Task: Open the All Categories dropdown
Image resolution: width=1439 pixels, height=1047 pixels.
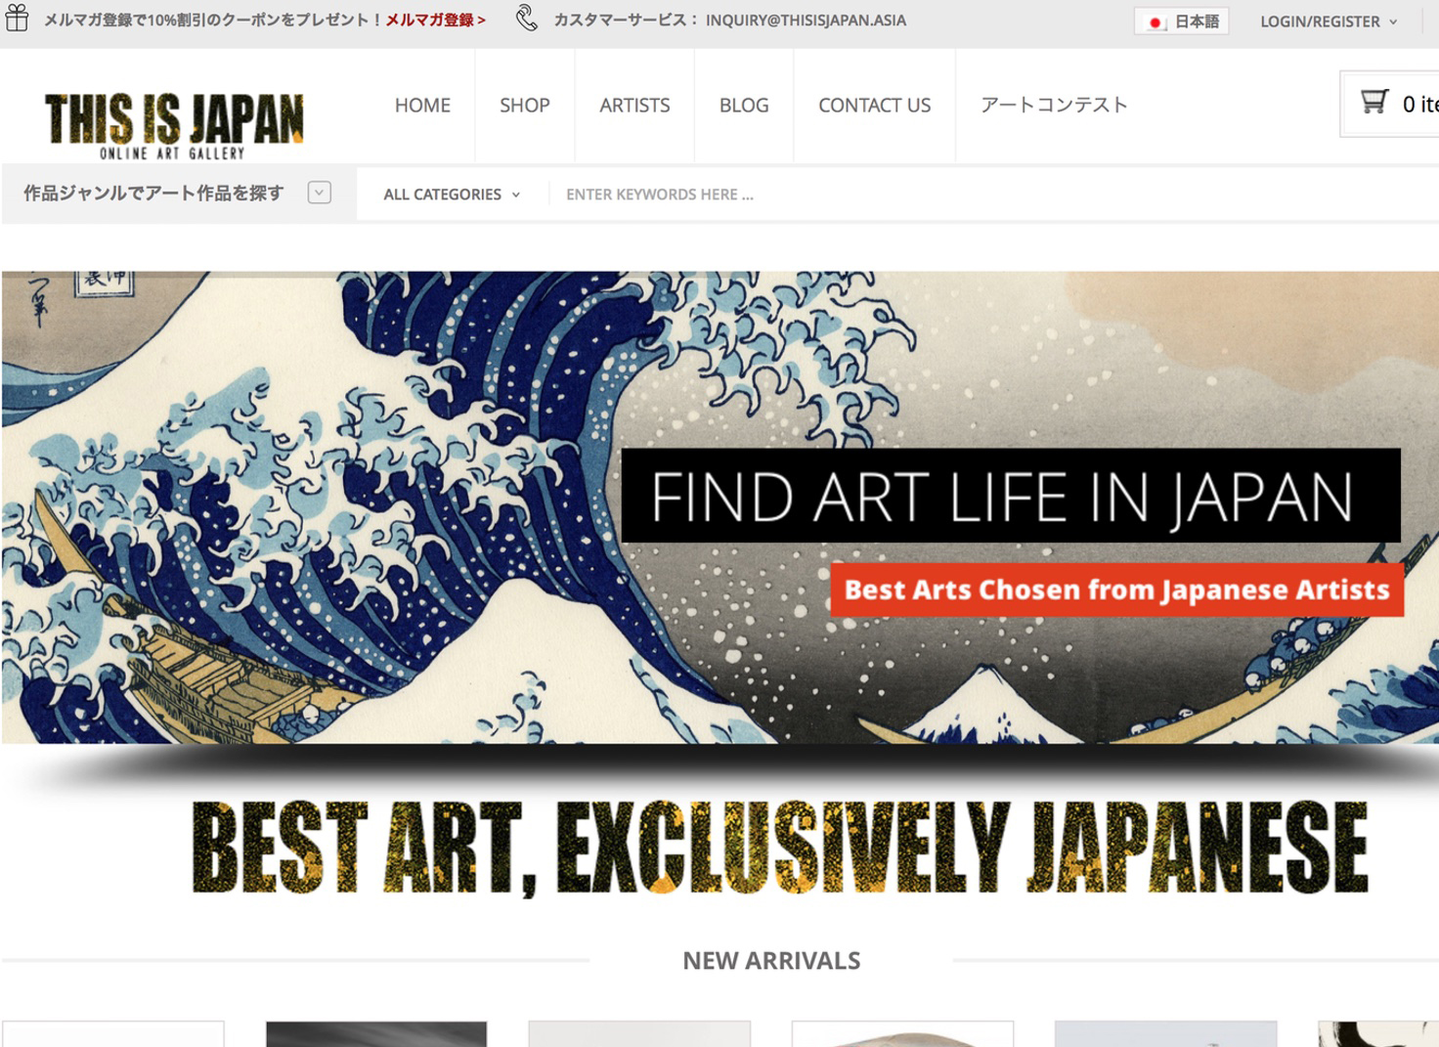Action: point(452,195)
